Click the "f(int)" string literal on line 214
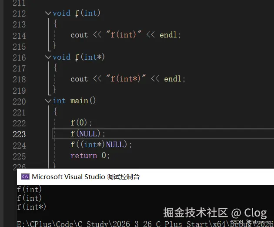Screen dimensions: 274x227 click(x=124, y=35)
